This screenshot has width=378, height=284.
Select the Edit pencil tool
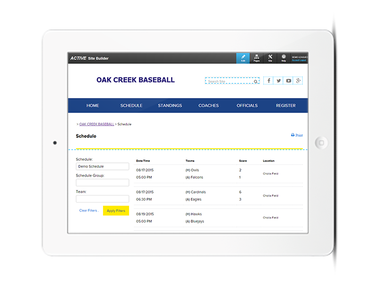click(x=243, y=58)
